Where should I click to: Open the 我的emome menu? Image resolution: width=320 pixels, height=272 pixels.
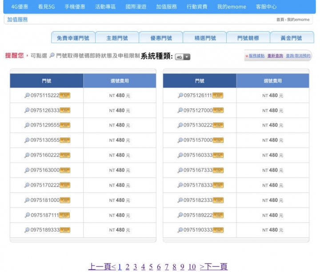point(232,7)
